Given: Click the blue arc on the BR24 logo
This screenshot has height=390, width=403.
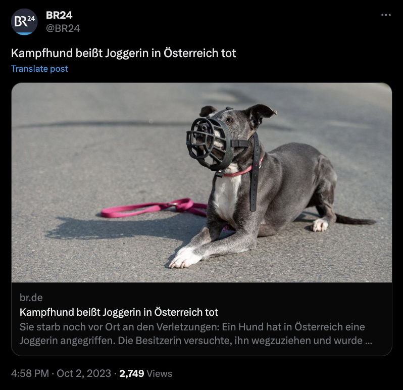Looking at the screenshot, I should click(x=24, y=33).
